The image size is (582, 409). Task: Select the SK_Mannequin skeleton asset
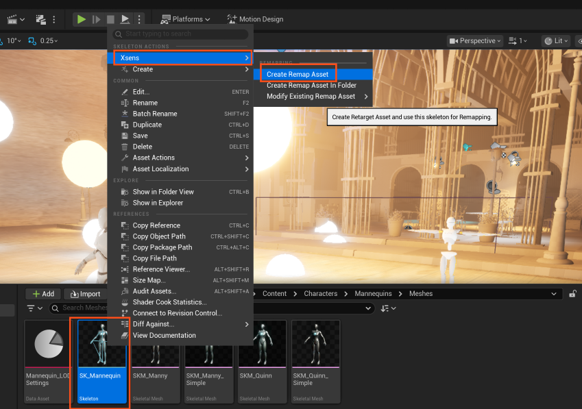click(x=101, y=362)
